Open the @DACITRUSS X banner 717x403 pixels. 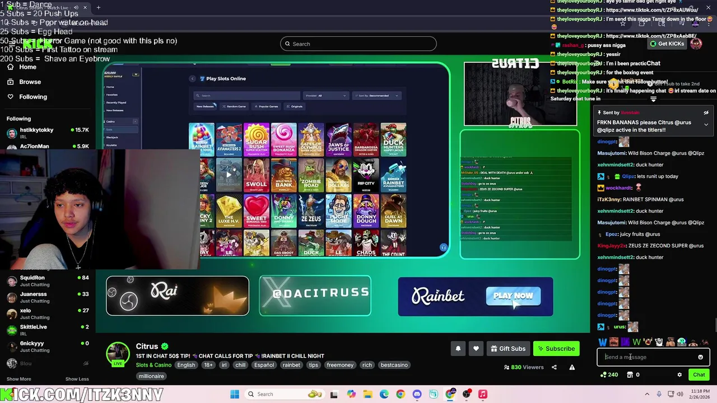[x=315, y=296]
